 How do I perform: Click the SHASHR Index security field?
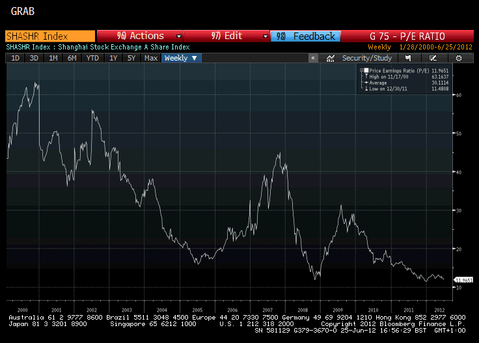50,36
